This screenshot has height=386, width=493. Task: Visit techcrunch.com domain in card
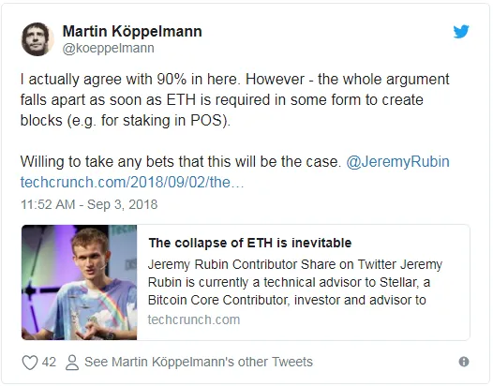coord(194,319)
